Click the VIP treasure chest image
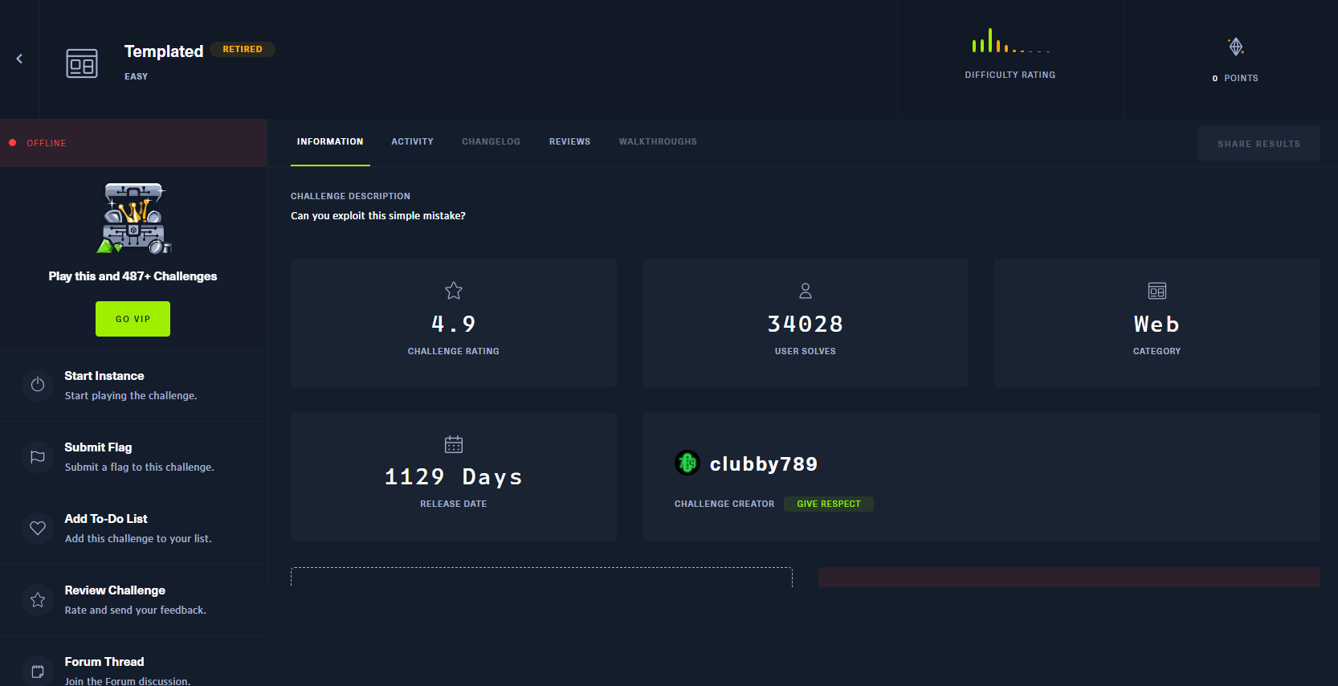 [x=133, y=218]
